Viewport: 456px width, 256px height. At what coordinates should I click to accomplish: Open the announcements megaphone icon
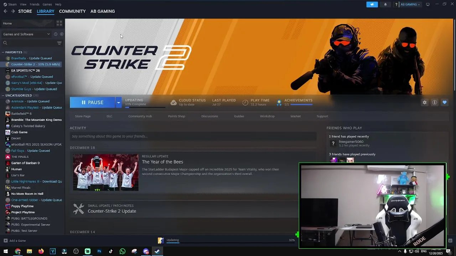[372, 4]
